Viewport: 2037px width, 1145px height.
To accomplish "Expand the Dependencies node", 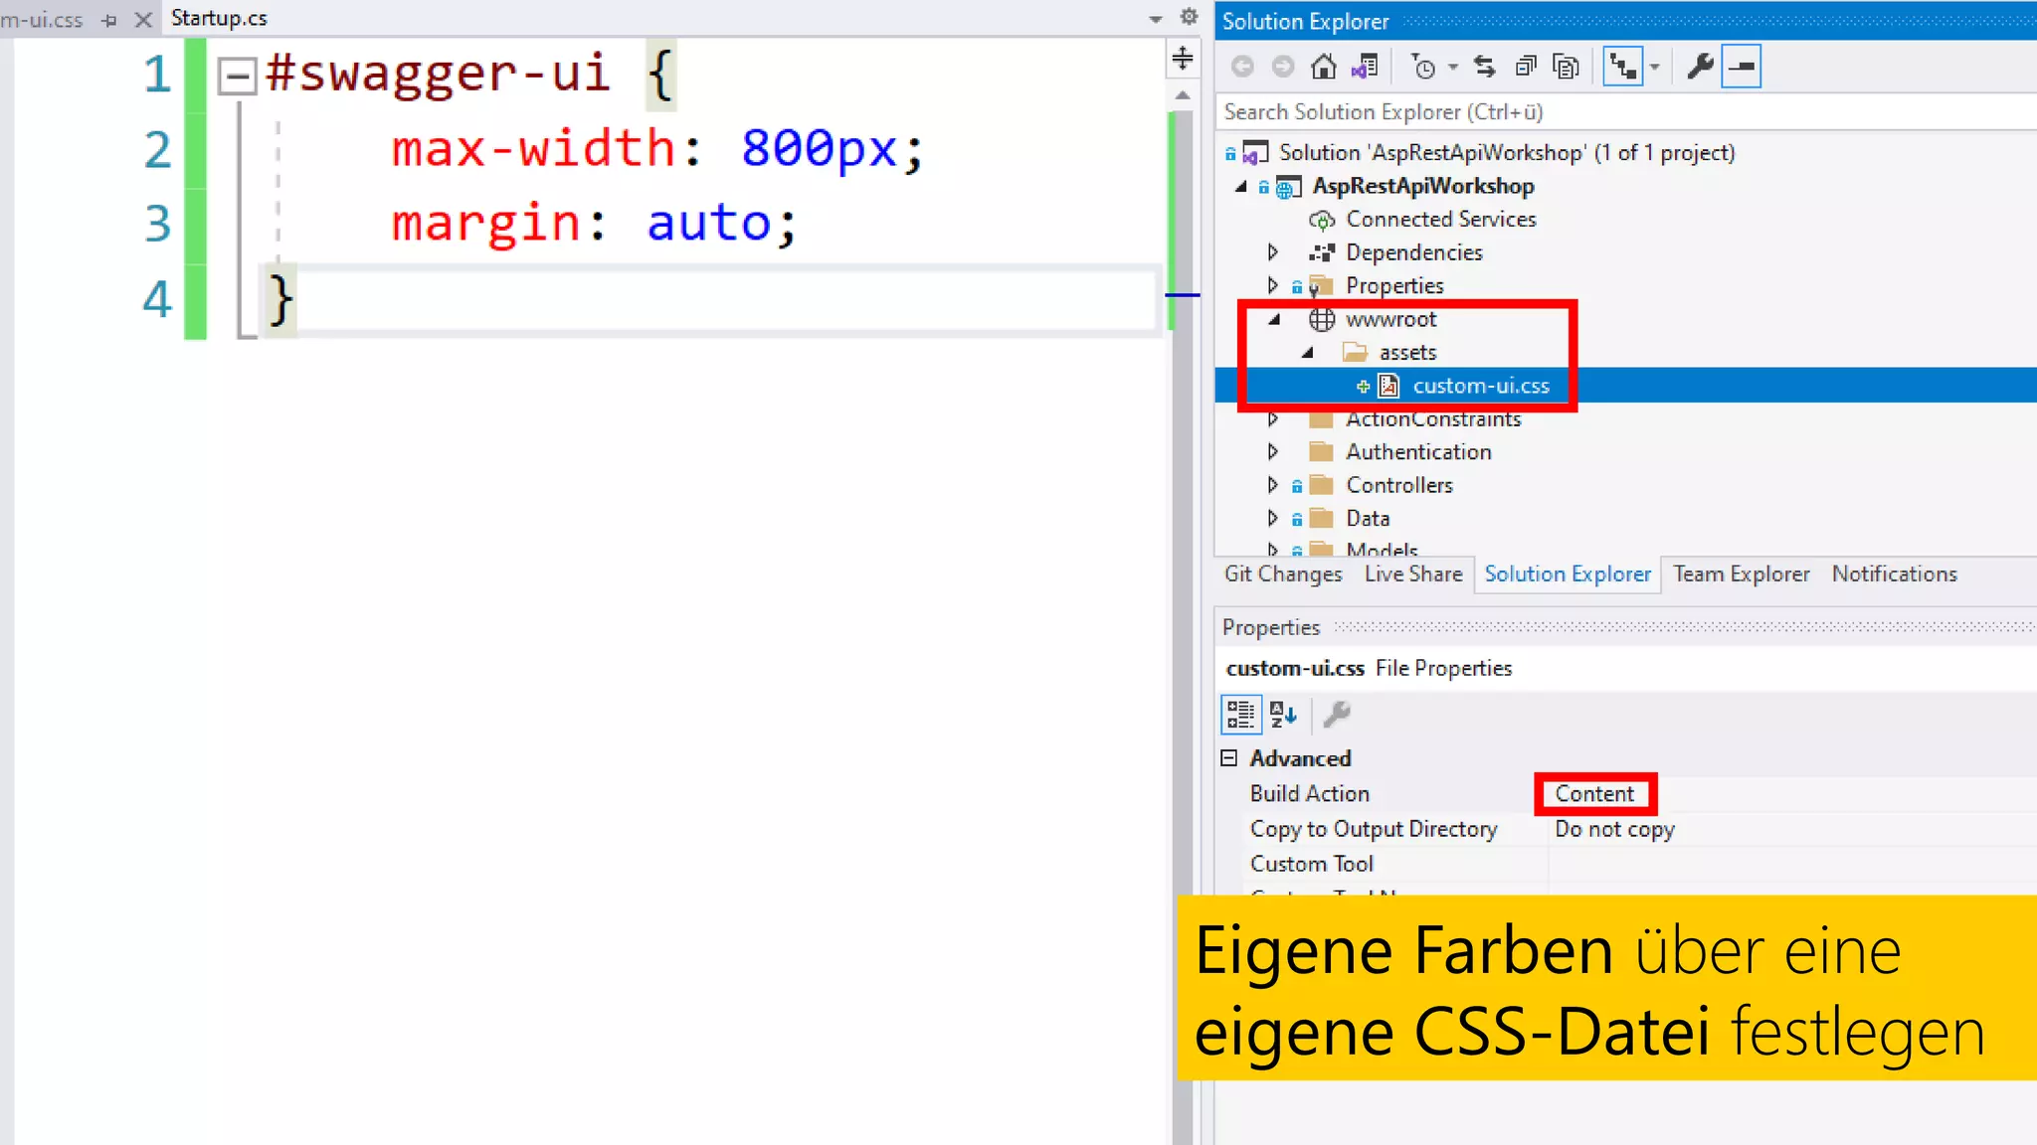I will point(1273,252).
